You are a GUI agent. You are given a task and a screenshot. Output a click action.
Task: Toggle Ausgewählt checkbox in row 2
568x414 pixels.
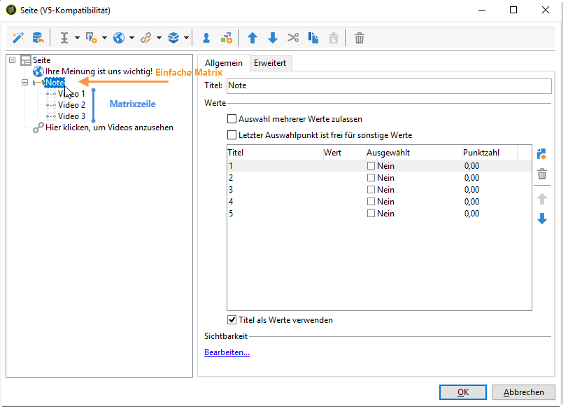click(371, 178)
